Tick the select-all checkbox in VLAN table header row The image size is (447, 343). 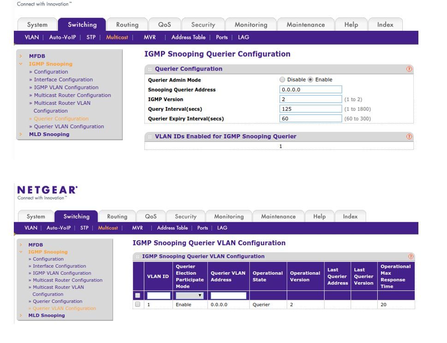[x=138, y=296]
